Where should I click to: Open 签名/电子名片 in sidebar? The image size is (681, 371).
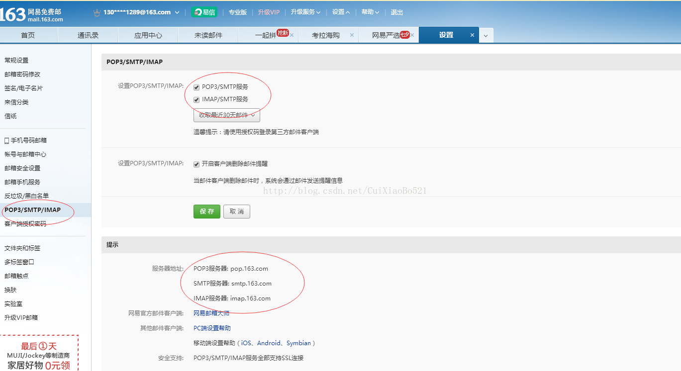click(x=23, y=88)
